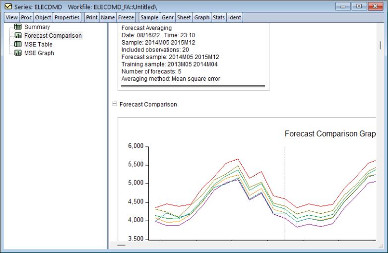This screenshot has width=388, height=253.
Task: Select MSE Table in the tree
Action: tap(38, 45)
